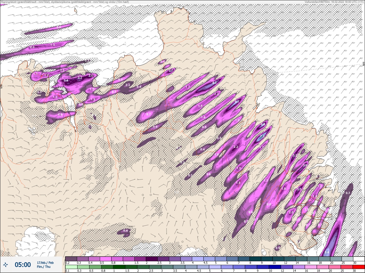This screenshot has height=273, width=365.
Task: Click the weekday label Fim./ Thu
Action: [x=44, y=267]
